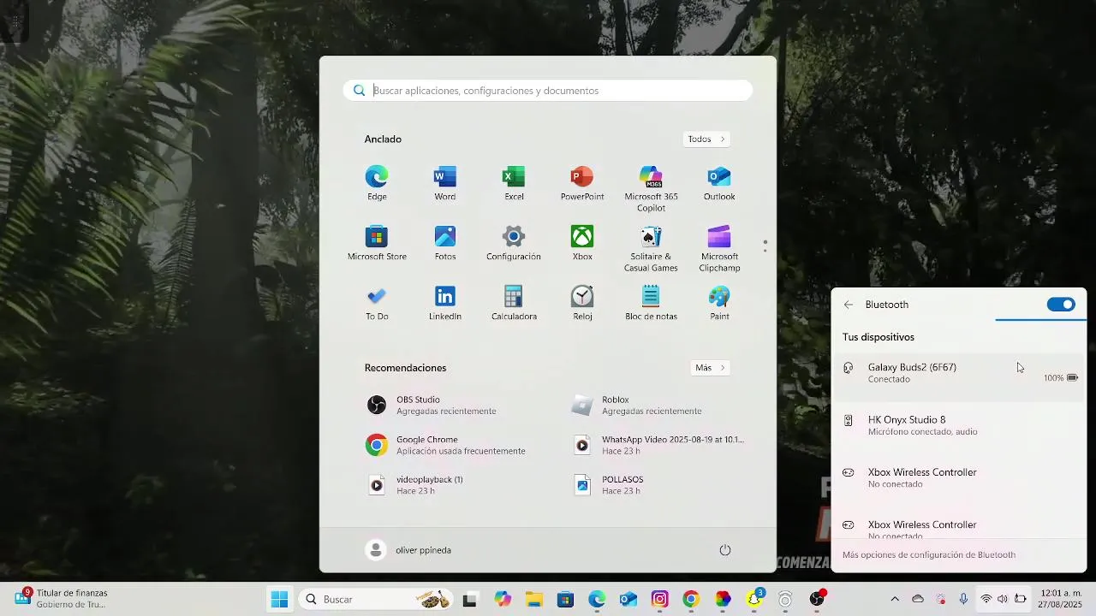Click the taskbar Buscar search box

(377, 599)
